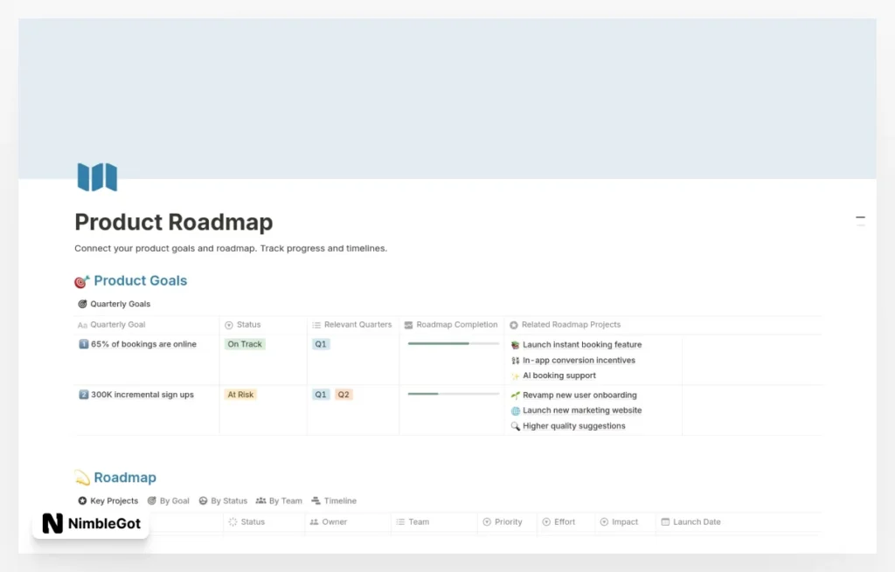This screenshot has width=895, height=572.
Task: Switch to the By Goal tab
Action: pos(168,501)
